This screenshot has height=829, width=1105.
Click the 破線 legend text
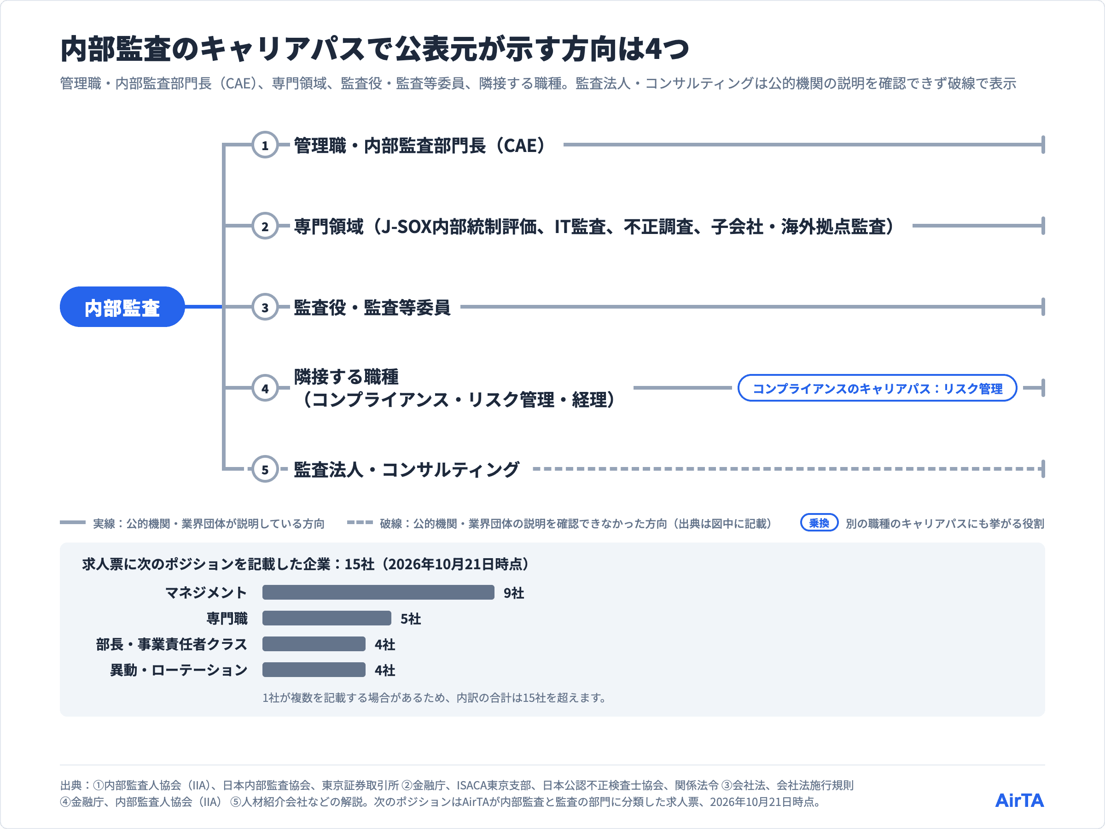point(576,523)
